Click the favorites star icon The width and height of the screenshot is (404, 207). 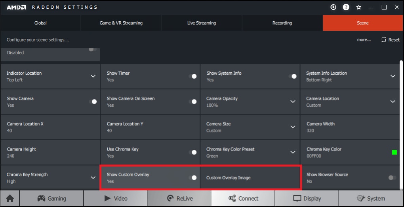[x=359, y=7]
